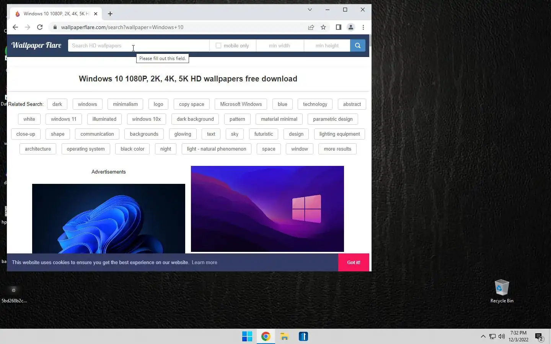The height and width of the screenshot is (344, 551).
Task: Click the blue tag
Action: [x=282, y=104]
